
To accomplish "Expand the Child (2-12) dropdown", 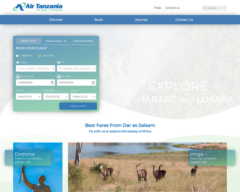I will 56,96.
